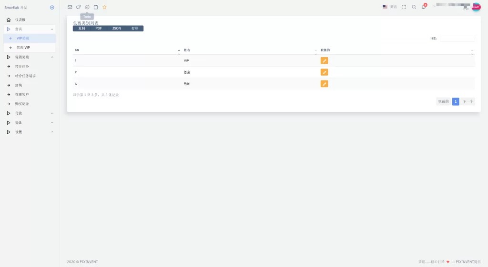Click the orange edit button for VIP row
The image size is (488, 267).
324,61
